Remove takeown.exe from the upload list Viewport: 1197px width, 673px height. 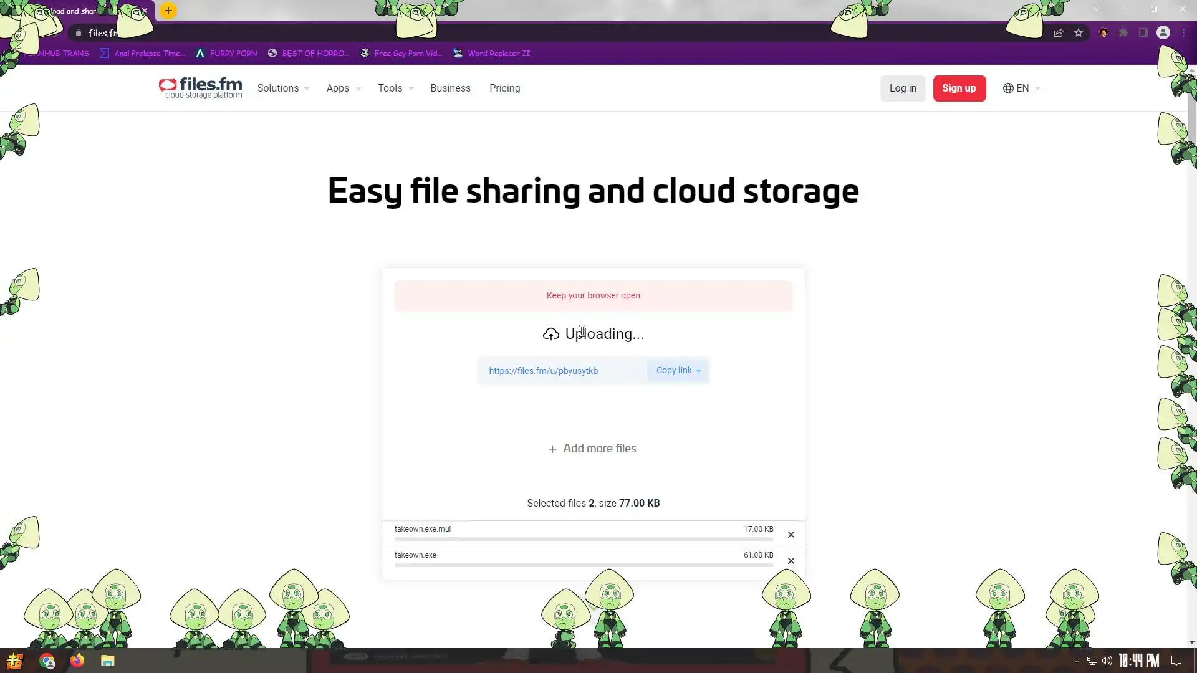[x=791, y=561]
